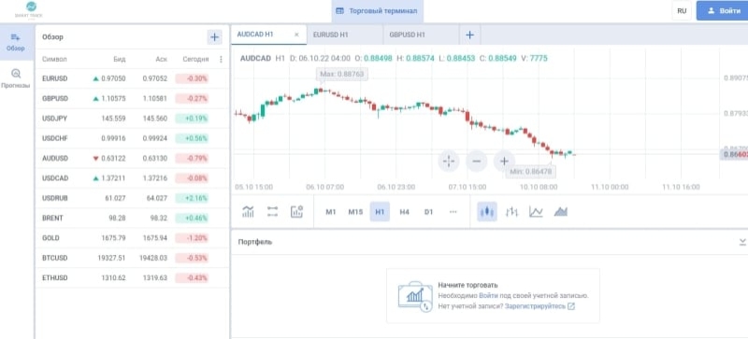Screen dimensions: 748x339
Task: Open the Обзор sidebar section
Action: coord(16,42)
